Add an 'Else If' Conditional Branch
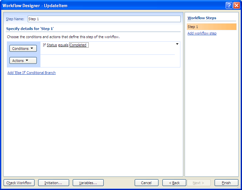The width and height of the screenshot is (242, 190). [x=32, y=73]
